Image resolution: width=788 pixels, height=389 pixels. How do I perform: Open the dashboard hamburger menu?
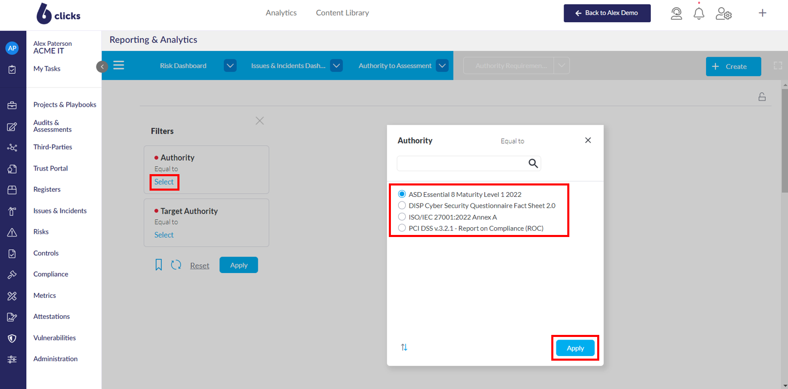[119, 65]
